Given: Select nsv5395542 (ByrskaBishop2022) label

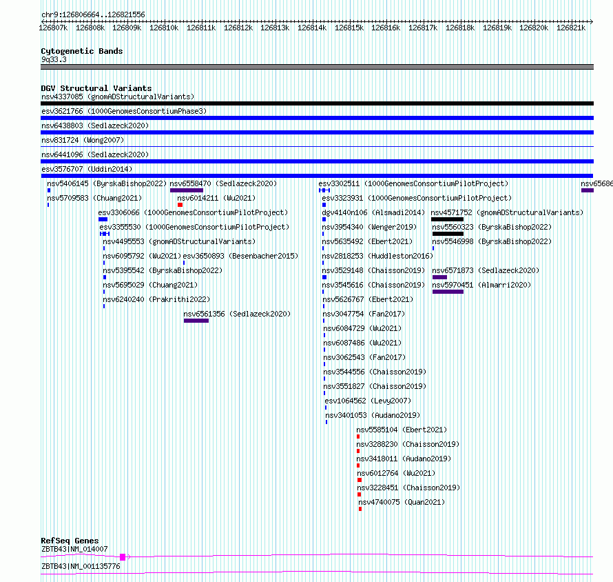Looking at the screenshot, I should point(163,270).
